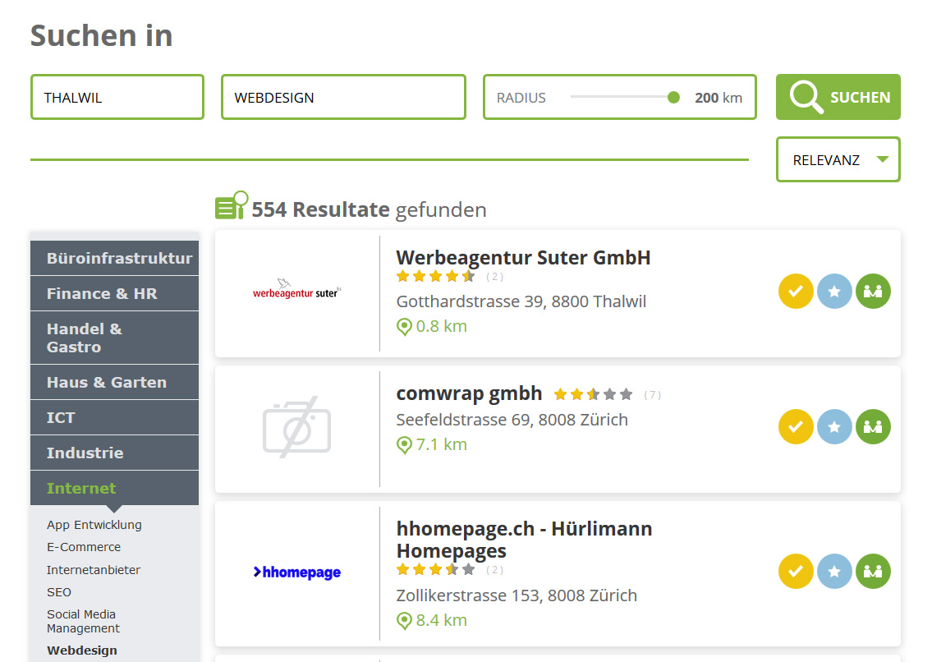This screenshot has width=932, height=662.
Task: Click the star rating of hhomepage.ch
Action: 436,569
